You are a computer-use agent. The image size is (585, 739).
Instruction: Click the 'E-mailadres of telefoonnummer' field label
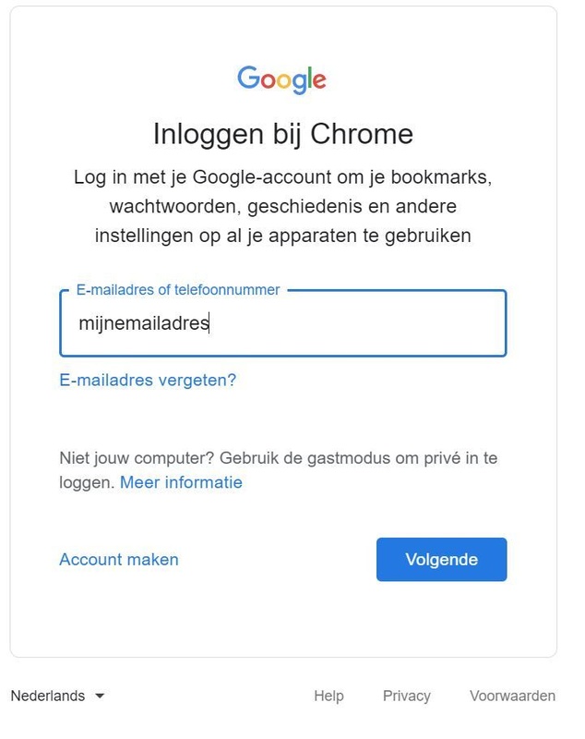point(178,289)
